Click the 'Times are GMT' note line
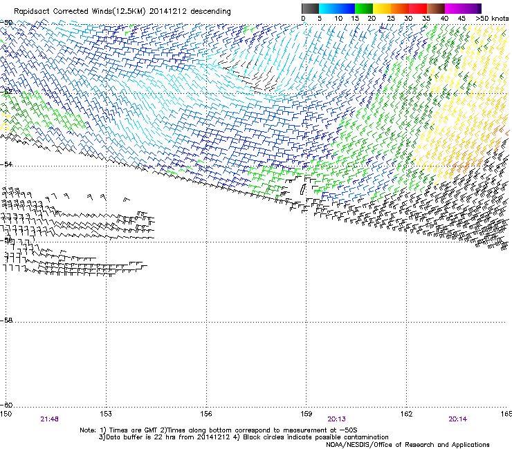The width and height of the screenshot is (512, 449). (219, 430)
